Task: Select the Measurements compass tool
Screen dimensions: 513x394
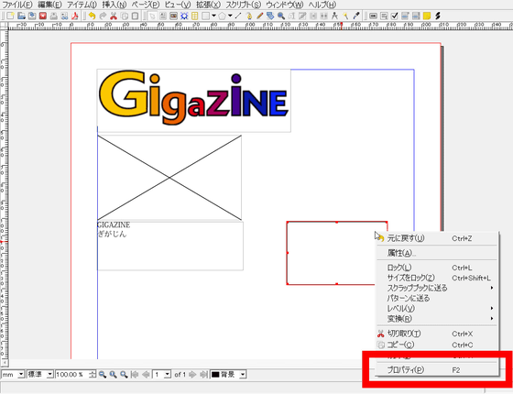Action: tap(334, 16)
